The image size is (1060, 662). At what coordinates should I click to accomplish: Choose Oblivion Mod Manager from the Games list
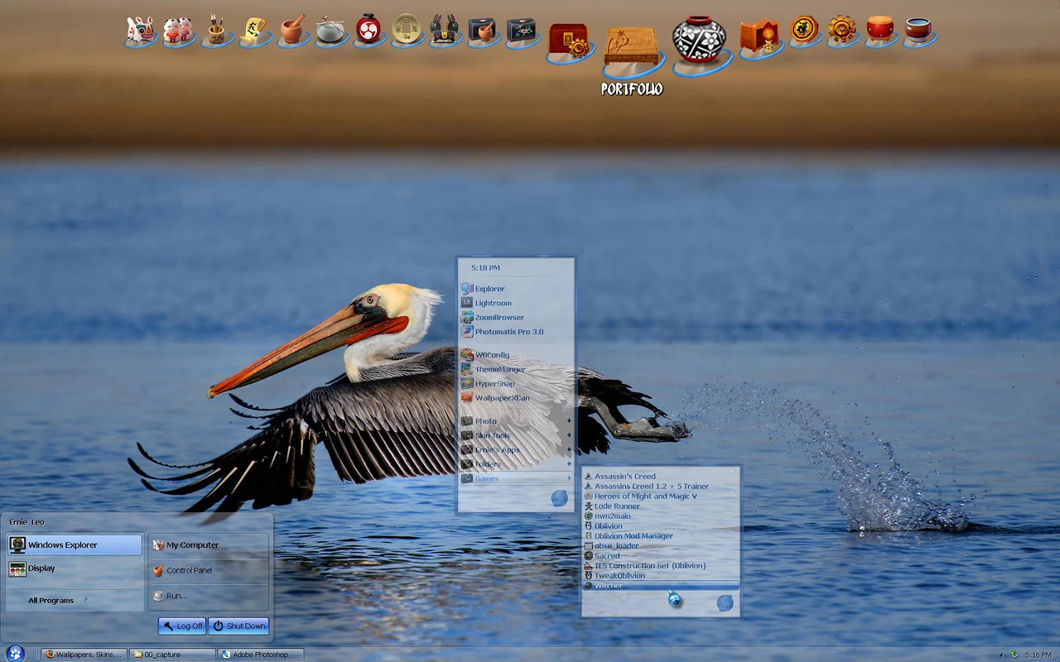tap(634, 536)
